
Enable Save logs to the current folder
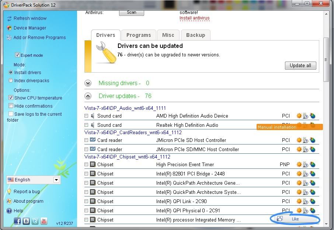coord(11,114)
